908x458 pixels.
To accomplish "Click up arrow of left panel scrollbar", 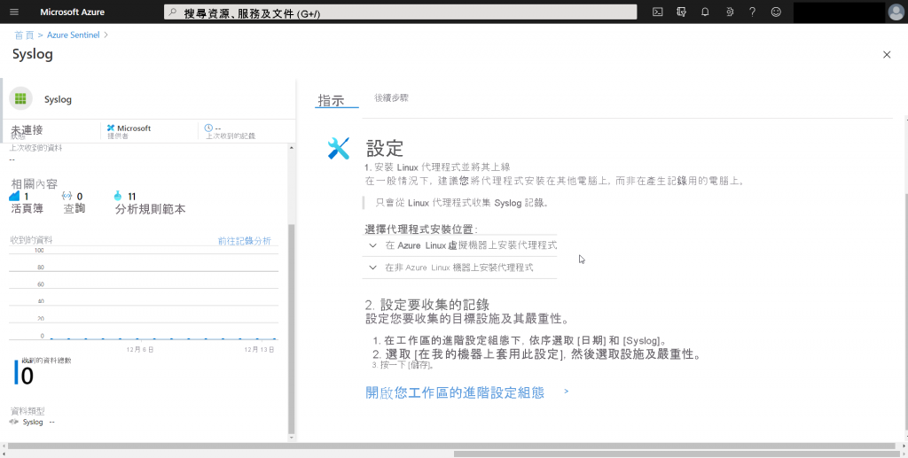I will pyautogui.click(x=291, y=148).
